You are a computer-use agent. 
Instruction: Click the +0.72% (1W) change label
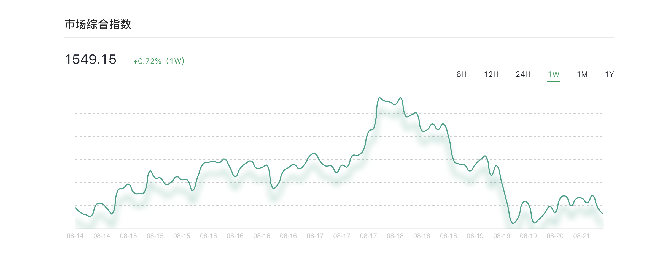coord(159,61)
